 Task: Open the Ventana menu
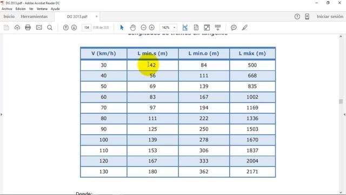(x=42, y=9)
